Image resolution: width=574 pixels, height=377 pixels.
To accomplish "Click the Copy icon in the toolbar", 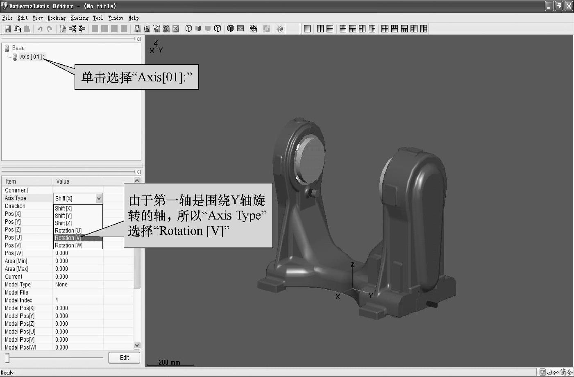I will pos(17,29).
